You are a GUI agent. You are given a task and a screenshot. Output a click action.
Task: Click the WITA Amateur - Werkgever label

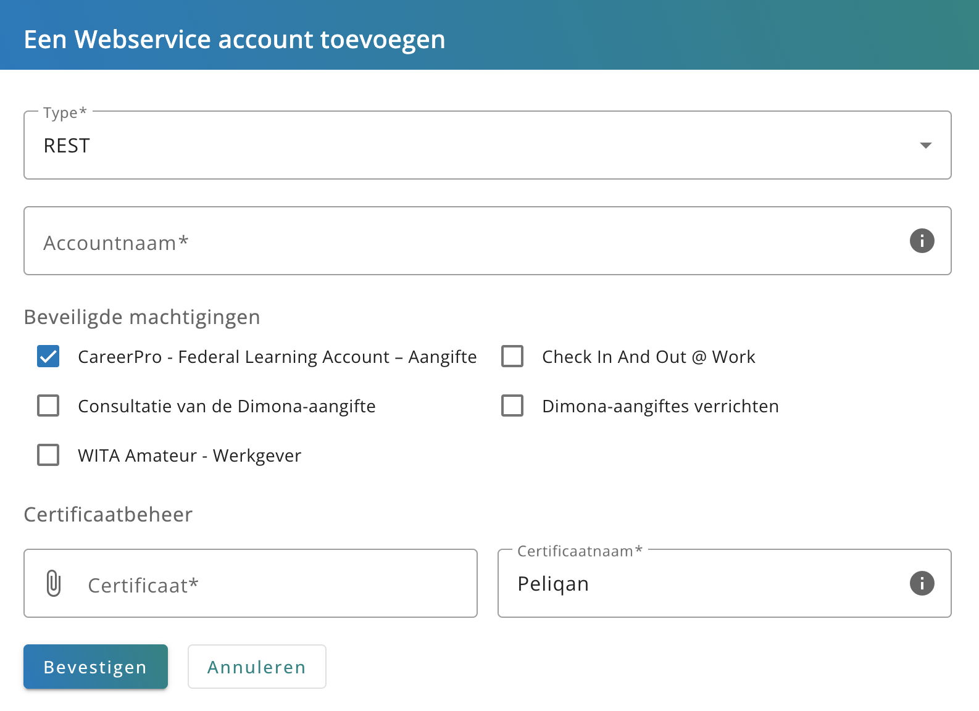pyautogui.click(x=190, y=455)
